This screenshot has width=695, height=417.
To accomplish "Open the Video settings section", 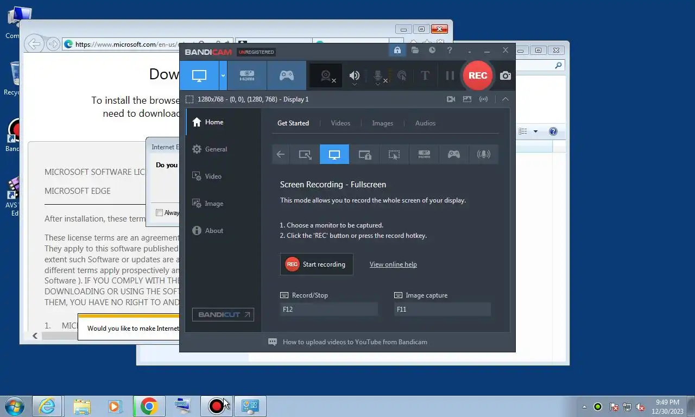I will pyautogui.click(x=223, y=176).
